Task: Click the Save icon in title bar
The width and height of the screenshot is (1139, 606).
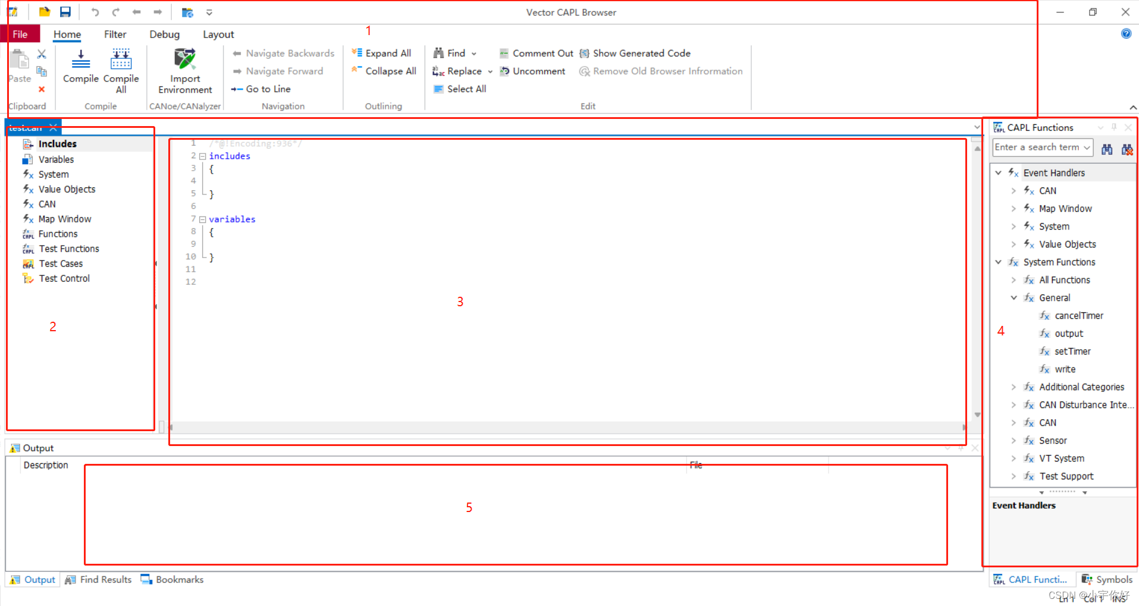Action: pos(65,12)
